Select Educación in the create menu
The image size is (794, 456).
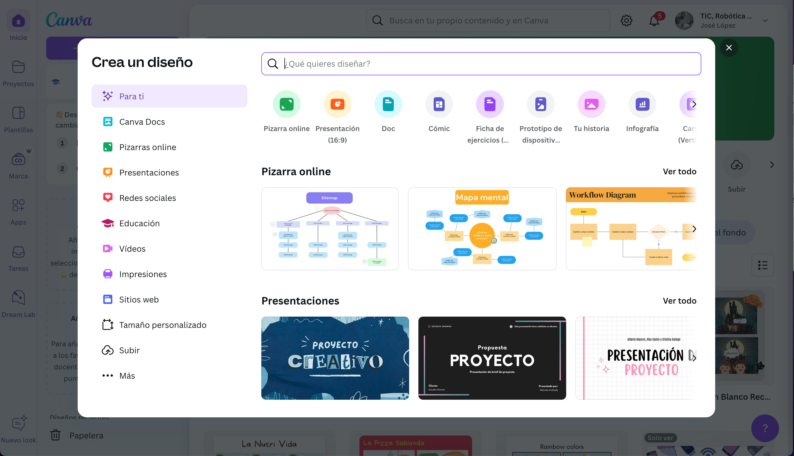tap(139, 223)
